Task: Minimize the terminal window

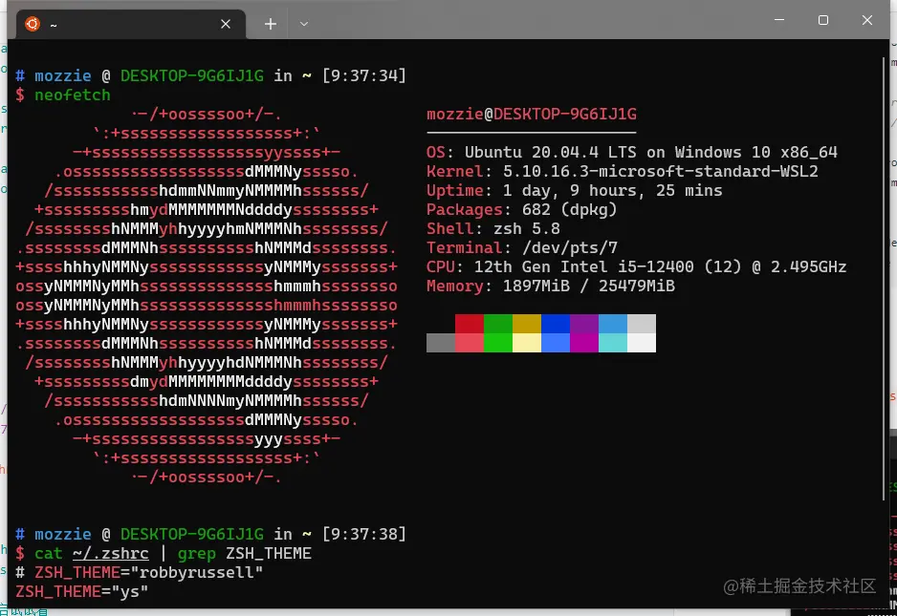Action: pos(779,20)
